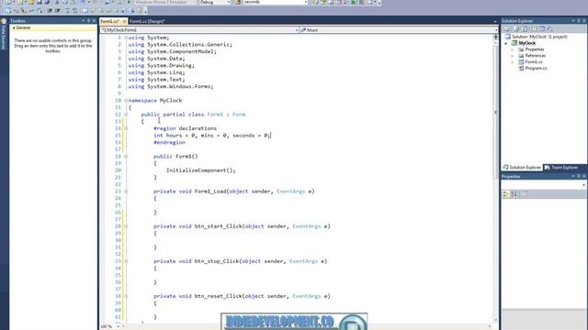Open the MyClock.Form1 class dropdown
588x330 pixels.
[x=296, y=30]
